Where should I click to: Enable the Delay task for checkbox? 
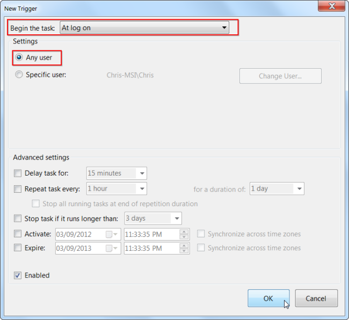point(18,173)
